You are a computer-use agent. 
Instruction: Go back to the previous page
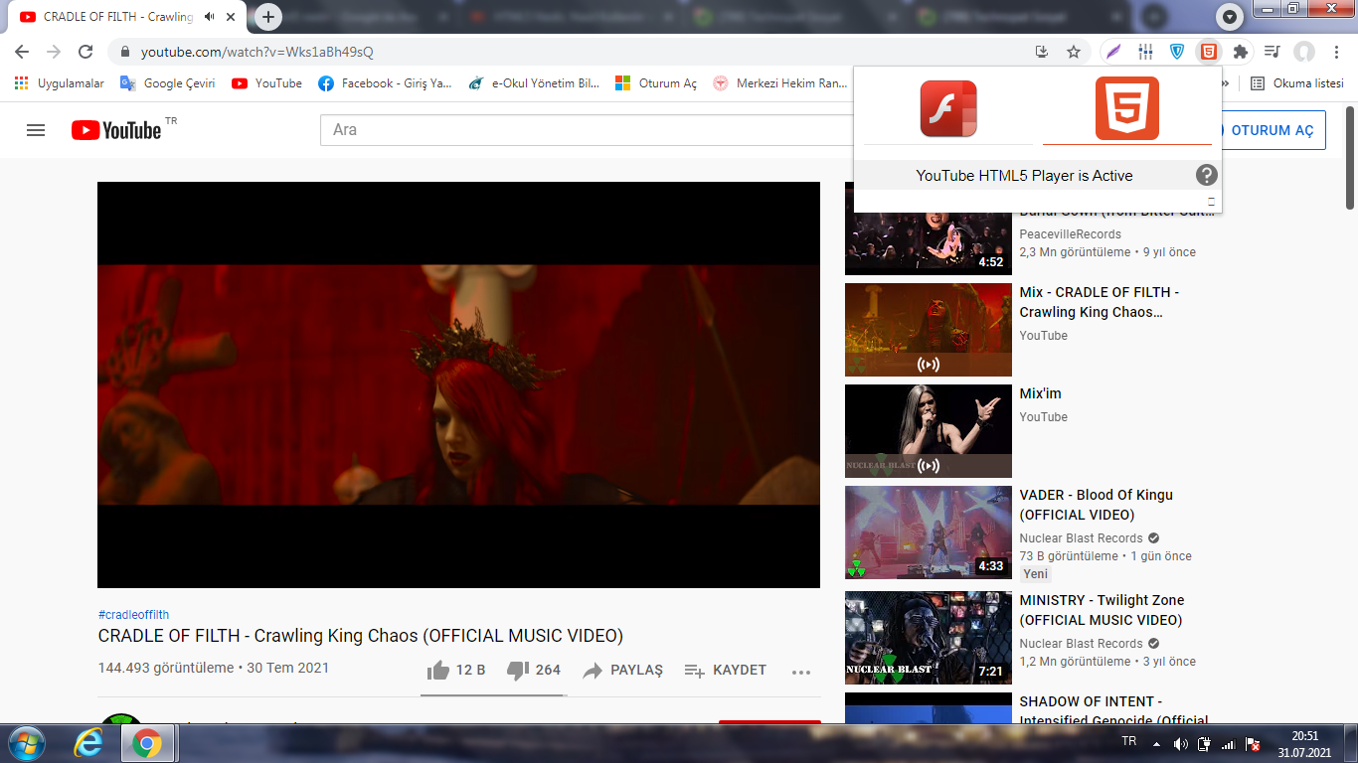(22, 52)
